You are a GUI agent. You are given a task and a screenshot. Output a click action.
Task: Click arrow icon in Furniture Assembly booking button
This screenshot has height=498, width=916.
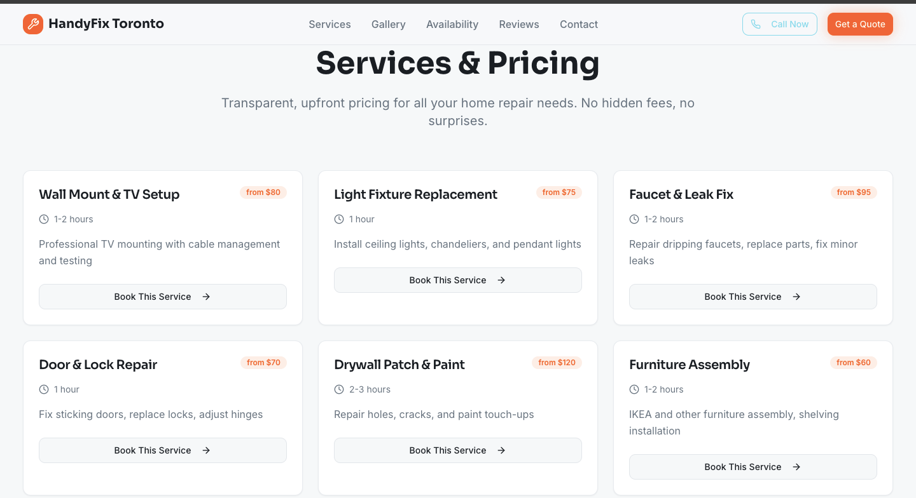[x=796, y=467]
